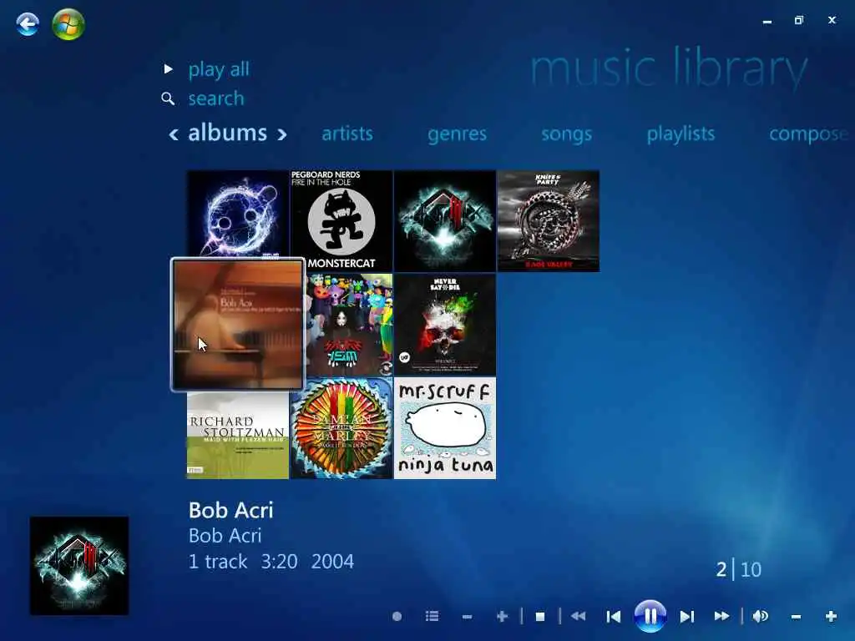This screenshot has height=641, width=855.
Task: Open the Mr. Scruff Ninja Tuna album
Action: tap(445, 428)
